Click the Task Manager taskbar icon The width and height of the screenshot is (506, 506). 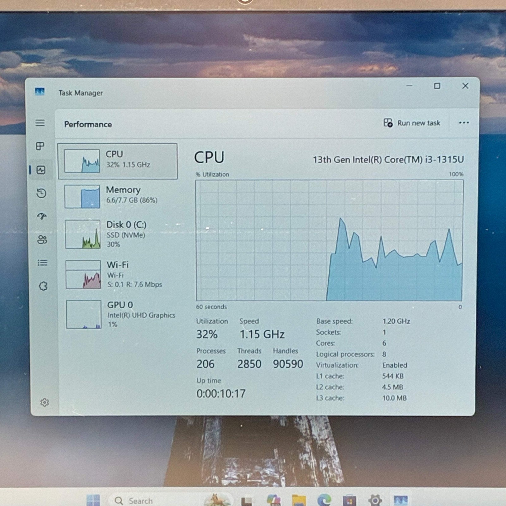tap(400, 500)
